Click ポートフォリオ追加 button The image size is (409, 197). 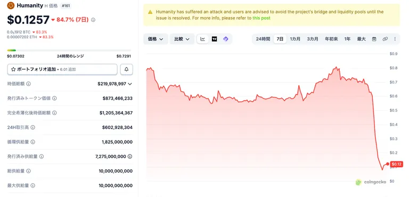[62, 69]
